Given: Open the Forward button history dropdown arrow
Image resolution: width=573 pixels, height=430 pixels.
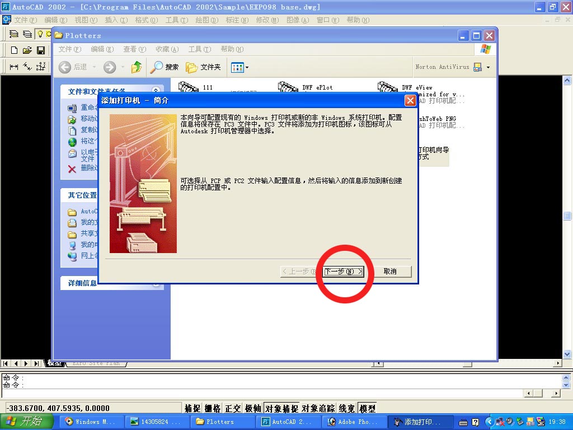Looking at the screenshot, I should point(123,67).
